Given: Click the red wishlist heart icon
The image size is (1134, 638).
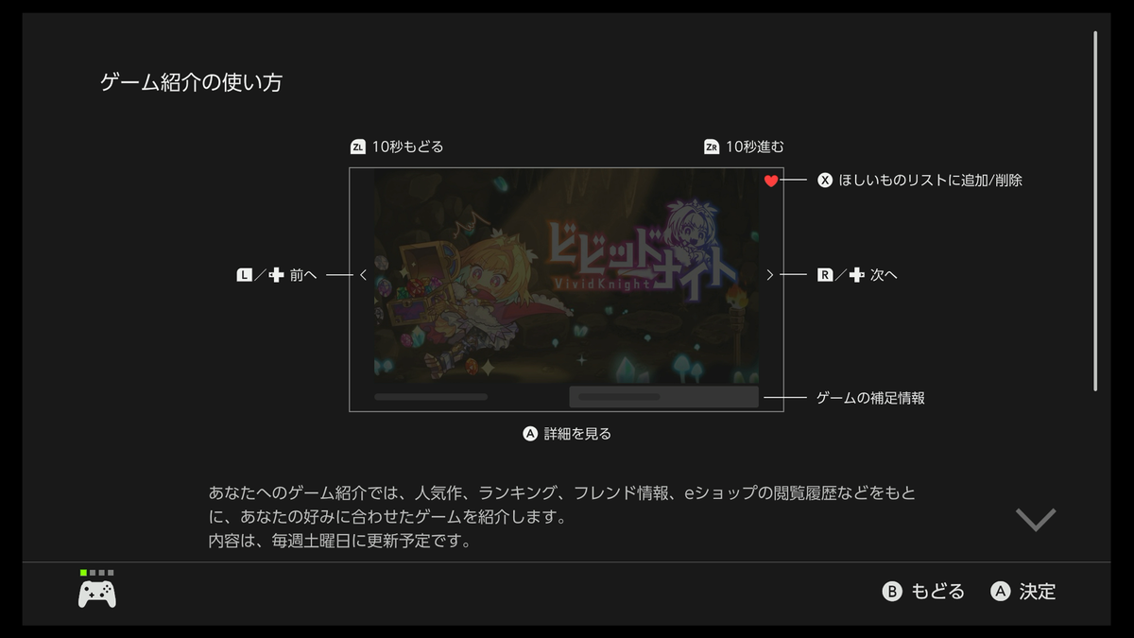Looking at the screenshot, I should pyautogui.click(x=771, y=181).
